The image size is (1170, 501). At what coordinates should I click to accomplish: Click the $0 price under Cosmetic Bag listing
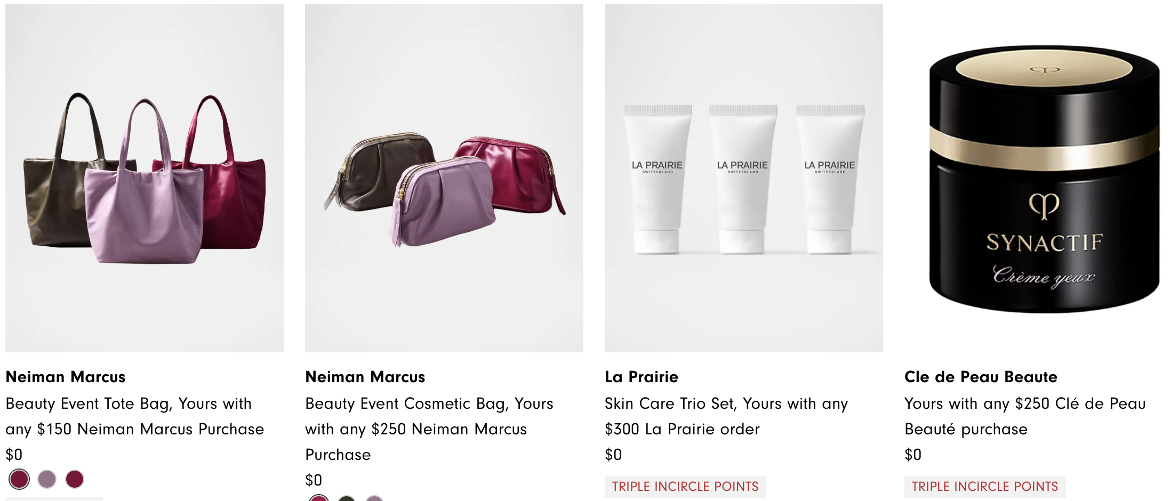click(314, 480)
